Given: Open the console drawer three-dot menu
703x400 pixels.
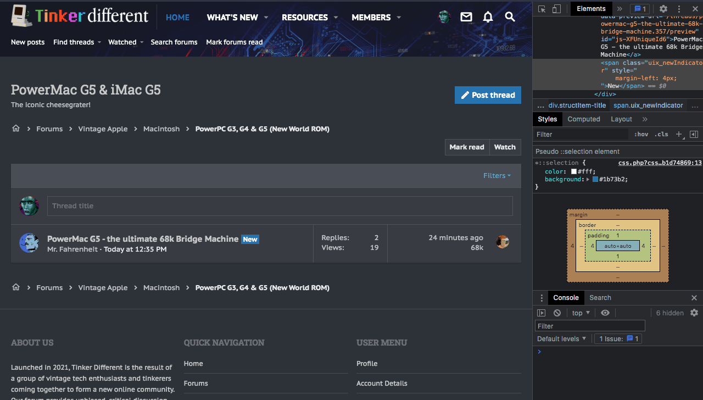Looking at the screenshot, I should [542, 298].
